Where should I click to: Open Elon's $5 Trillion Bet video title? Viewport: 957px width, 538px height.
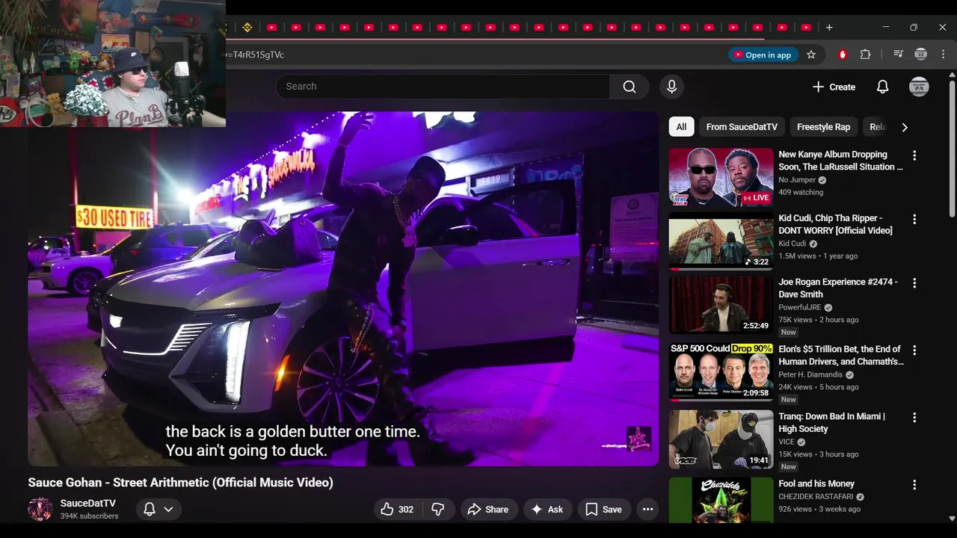point(841,355)
